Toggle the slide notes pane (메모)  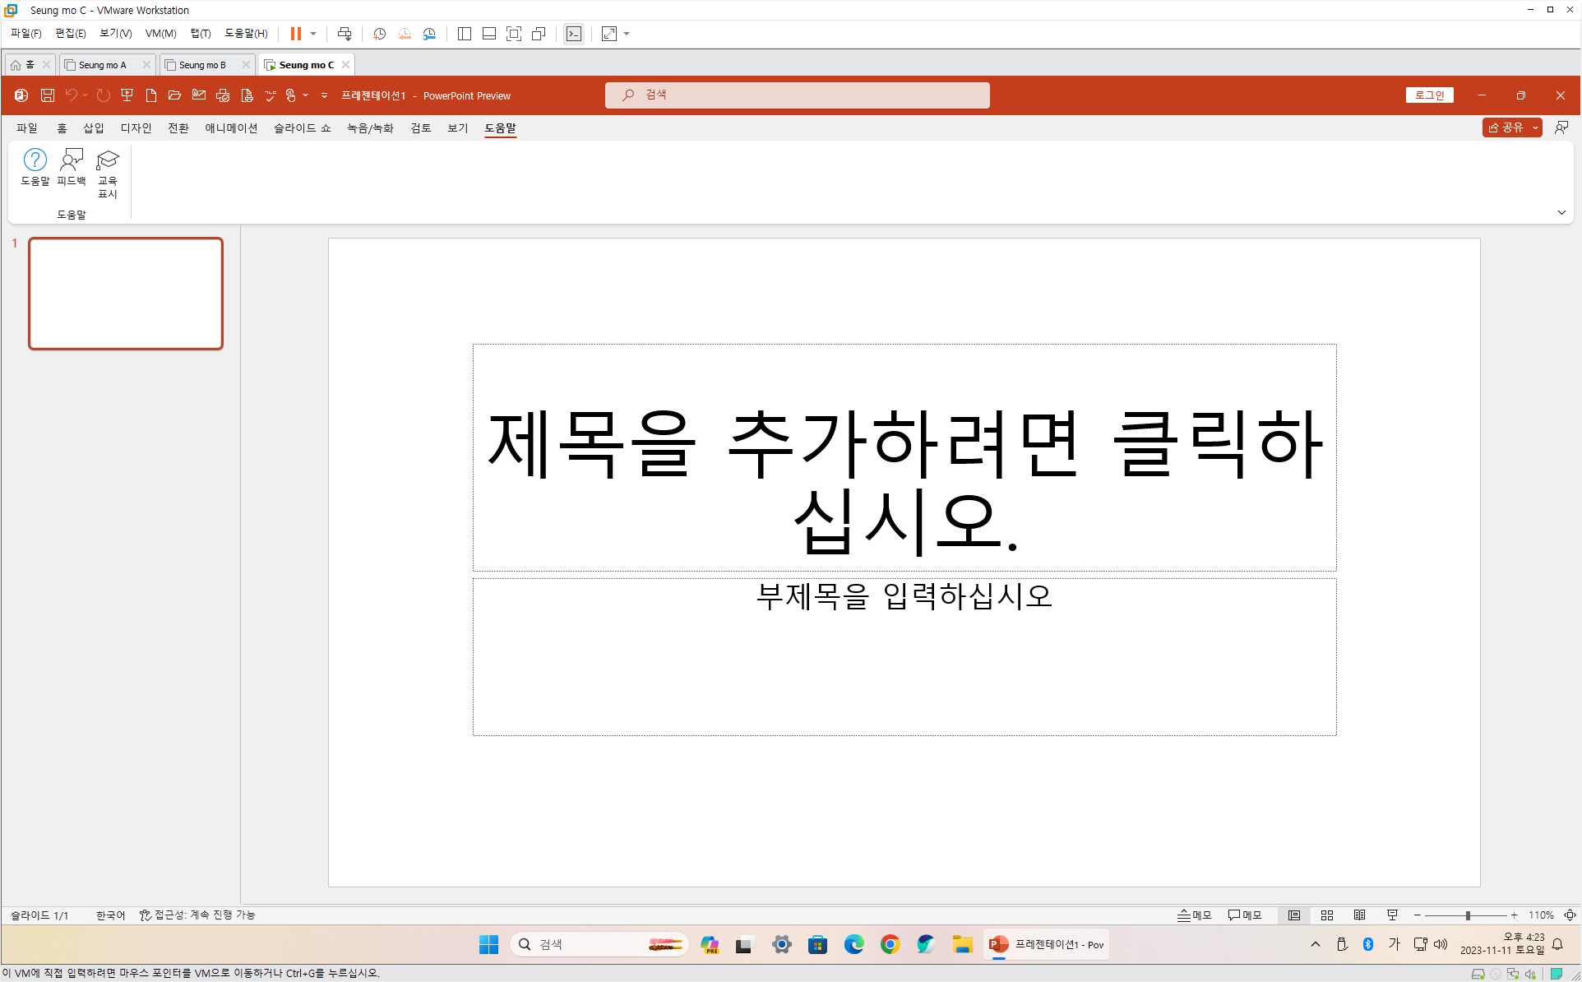pyautogui.click(x=1194, y=915)
